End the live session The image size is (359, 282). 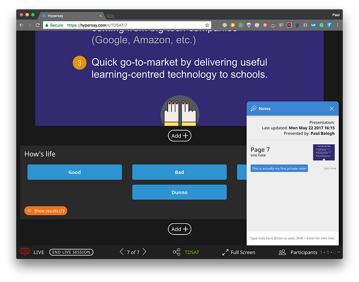pyautogui.click(x=71, y=252)
